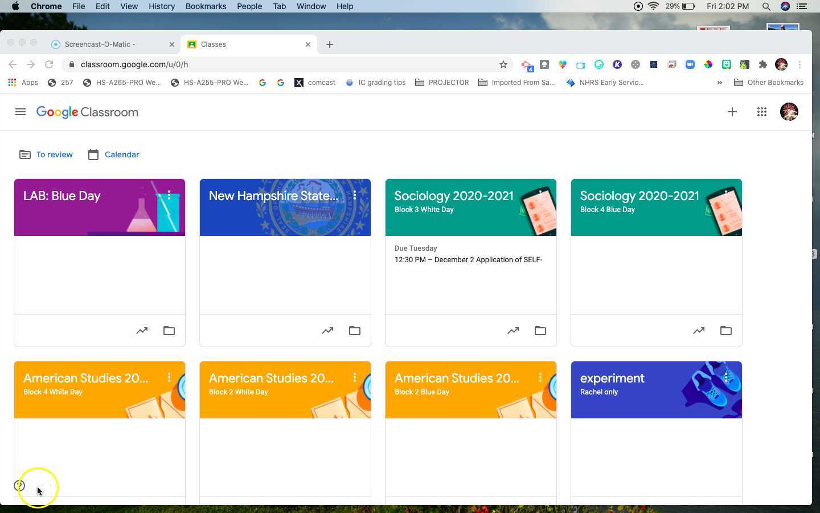Open more options on American Studies Block 2 Blue Day
820x513 pixels.
[x=540, y=378]
